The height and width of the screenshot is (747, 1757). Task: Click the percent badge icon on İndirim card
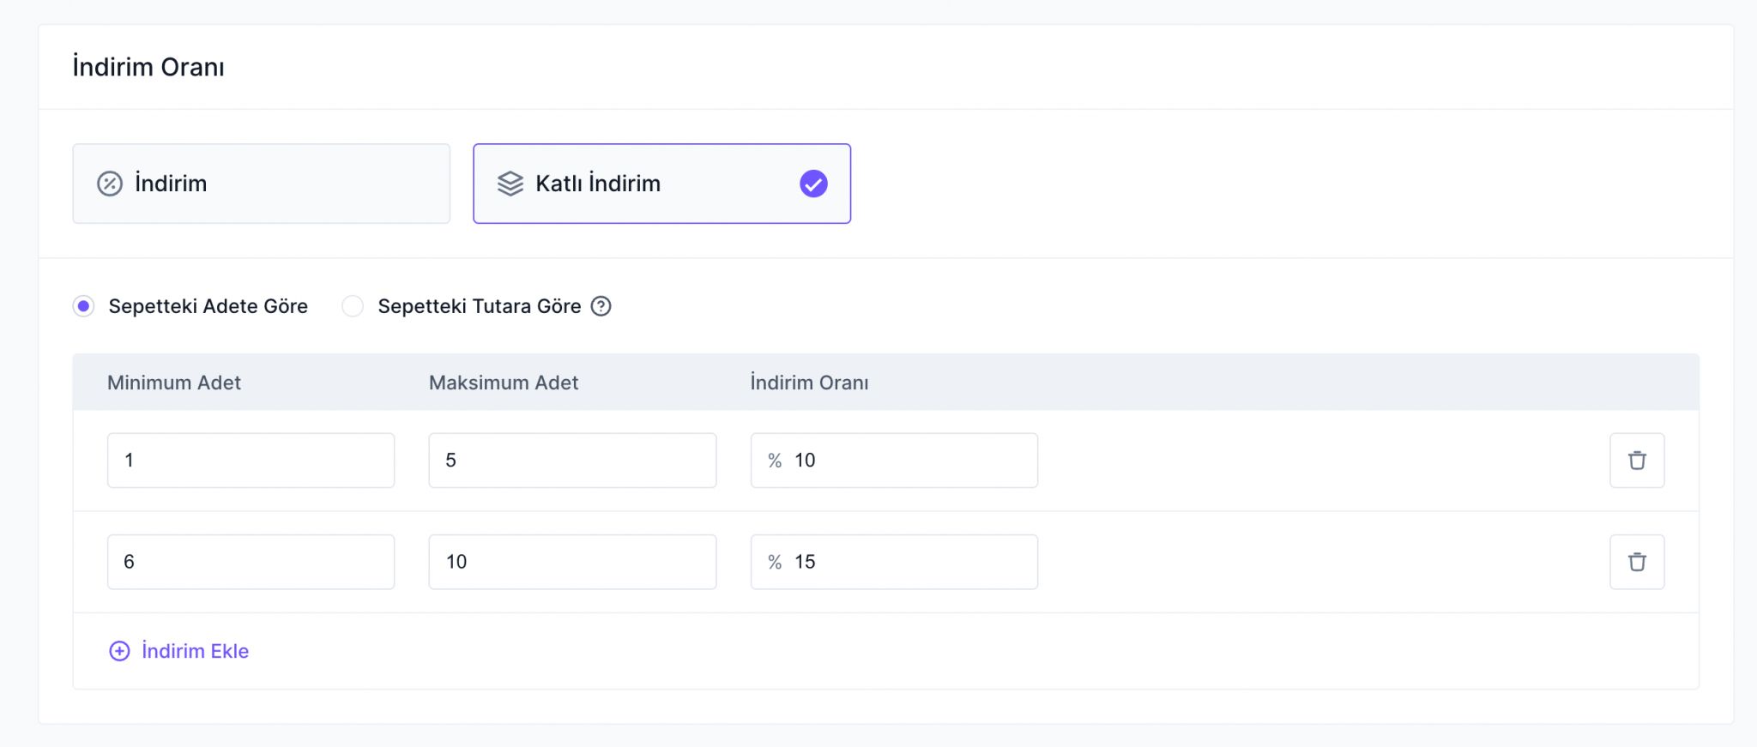click(x=110, y=184)
